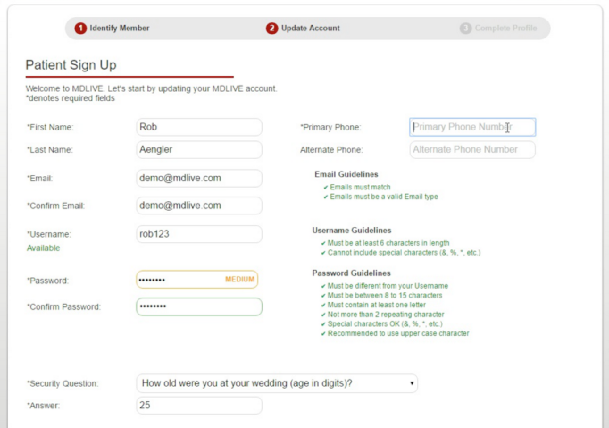Focus the Alternate Phone Number field
Image resolution: width=609 pixels, height=428 pixels.
(x=472, y=150)
